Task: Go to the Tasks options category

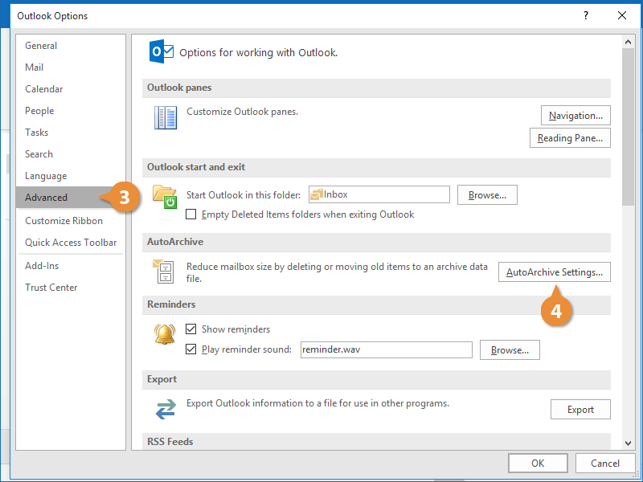Action: [x=71, y=133]
